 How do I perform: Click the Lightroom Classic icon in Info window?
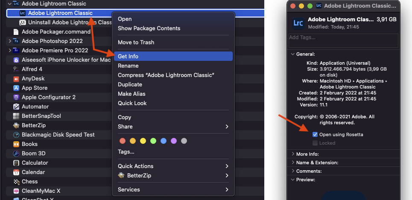point(298,23)
